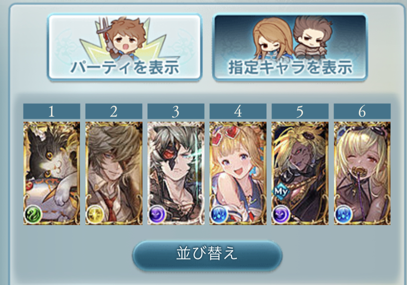This screenshot has height=285, width=407.
Task: Click the purple dark element icon on card 5
Action: click(x=281, y=214)
